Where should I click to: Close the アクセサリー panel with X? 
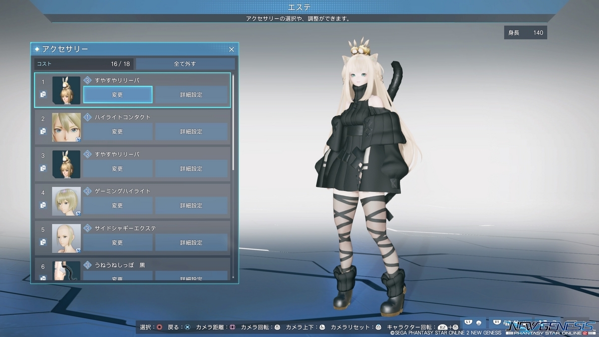[232, 49]
